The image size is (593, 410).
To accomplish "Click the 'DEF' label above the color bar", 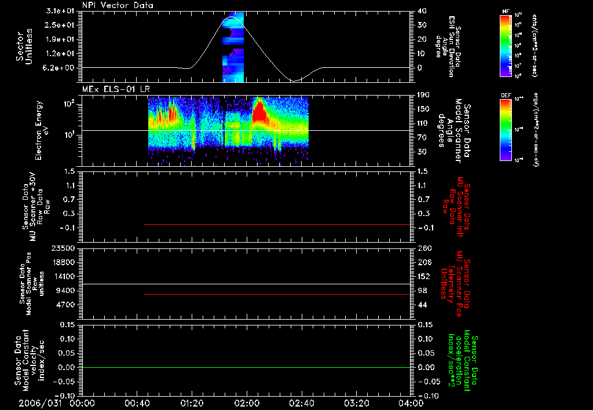I will coord(506,96).
